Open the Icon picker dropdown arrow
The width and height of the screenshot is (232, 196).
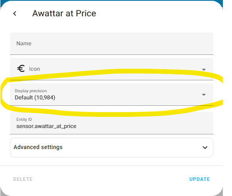pos(204,70)
